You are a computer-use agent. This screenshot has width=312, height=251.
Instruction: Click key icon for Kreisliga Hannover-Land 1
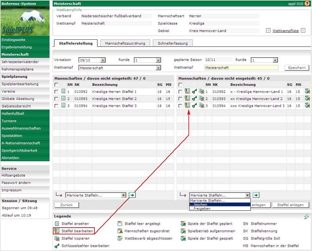(x=194, y=92)
